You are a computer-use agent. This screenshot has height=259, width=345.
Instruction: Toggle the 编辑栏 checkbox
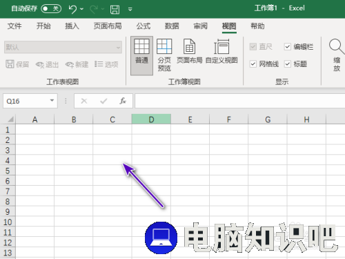click(288, 47)
